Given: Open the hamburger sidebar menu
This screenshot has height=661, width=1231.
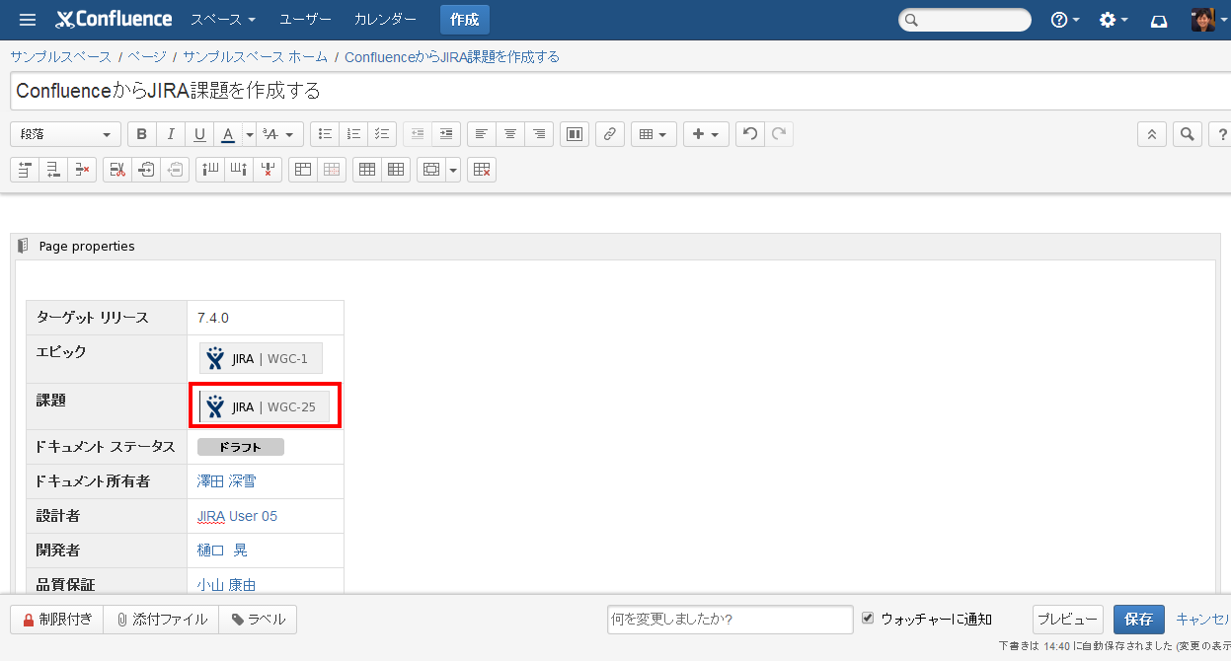Looking at the screenshot, I should (28, 20).
